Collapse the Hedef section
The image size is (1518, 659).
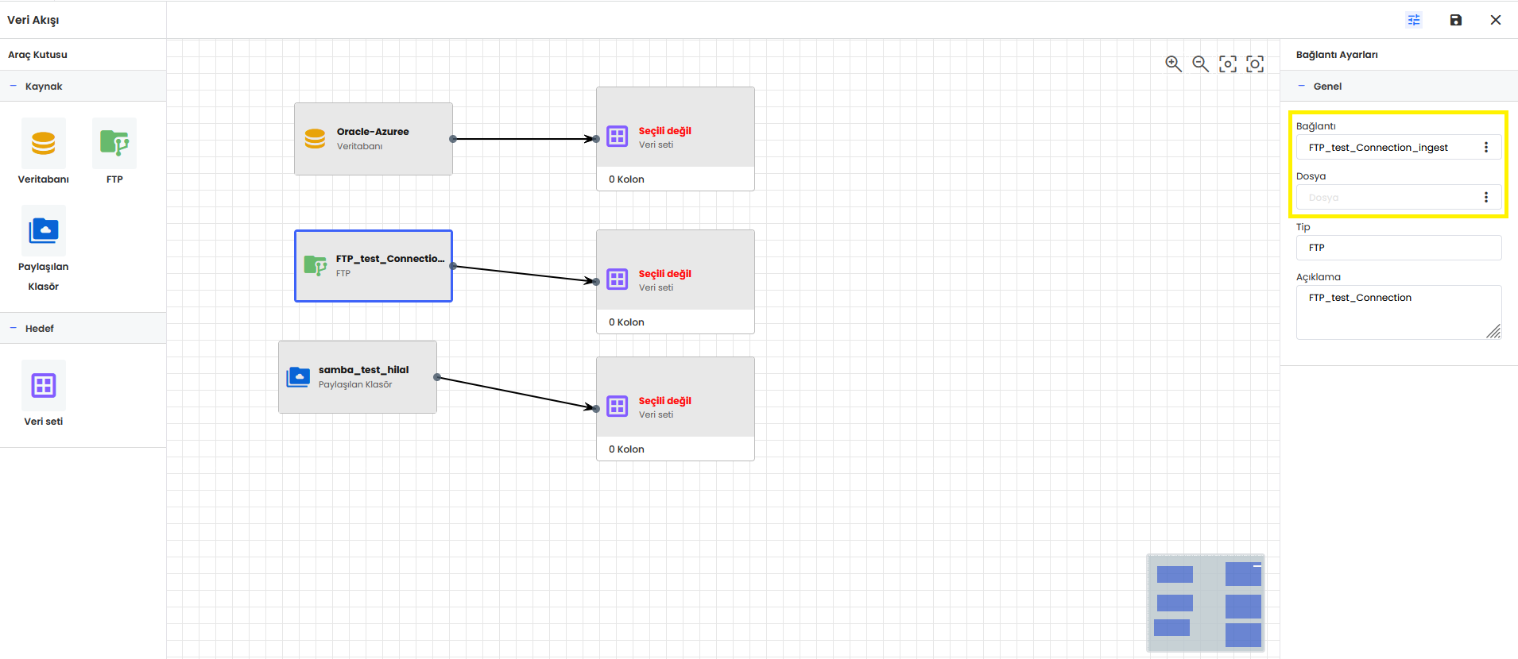[14, 328]
